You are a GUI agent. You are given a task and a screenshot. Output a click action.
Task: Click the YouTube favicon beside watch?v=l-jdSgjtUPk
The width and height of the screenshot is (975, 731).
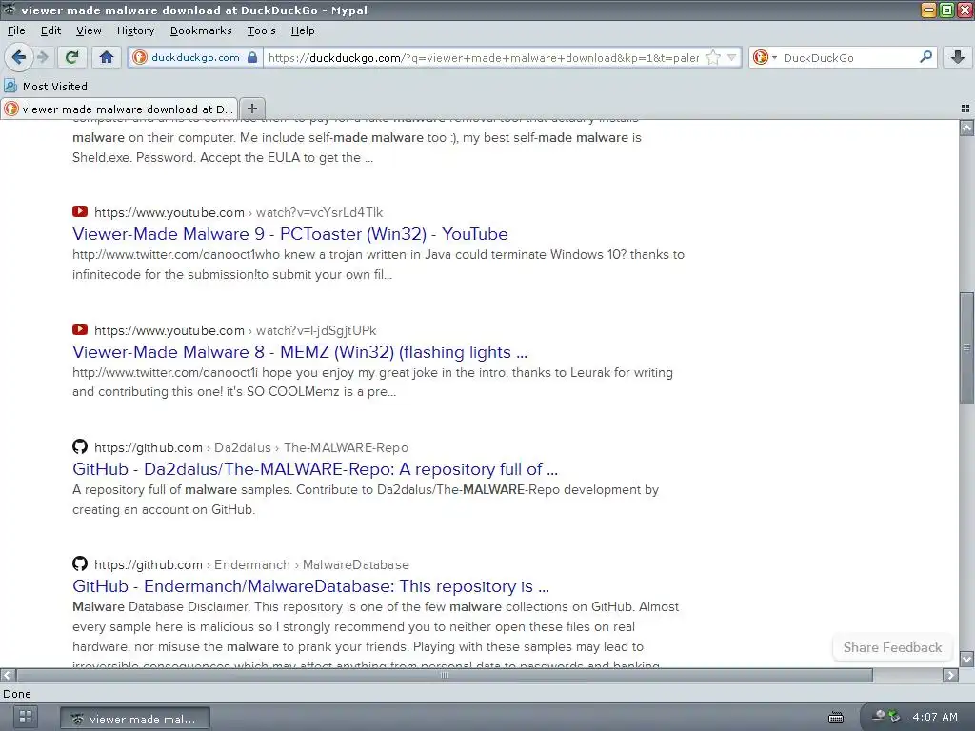[80, 329]
